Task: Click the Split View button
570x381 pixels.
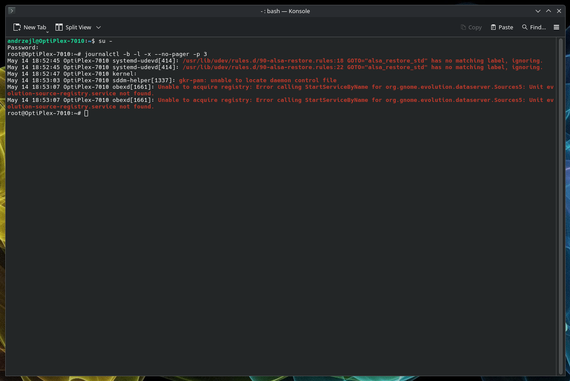Action: [x=73, y=27]
